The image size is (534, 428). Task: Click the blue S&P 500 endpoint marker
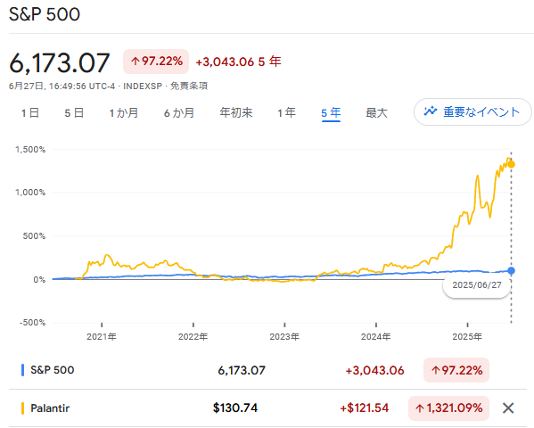(x=511, y=271)
